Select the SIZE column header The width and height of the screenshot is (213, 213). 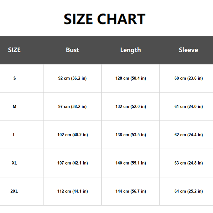tap(14, 50)
